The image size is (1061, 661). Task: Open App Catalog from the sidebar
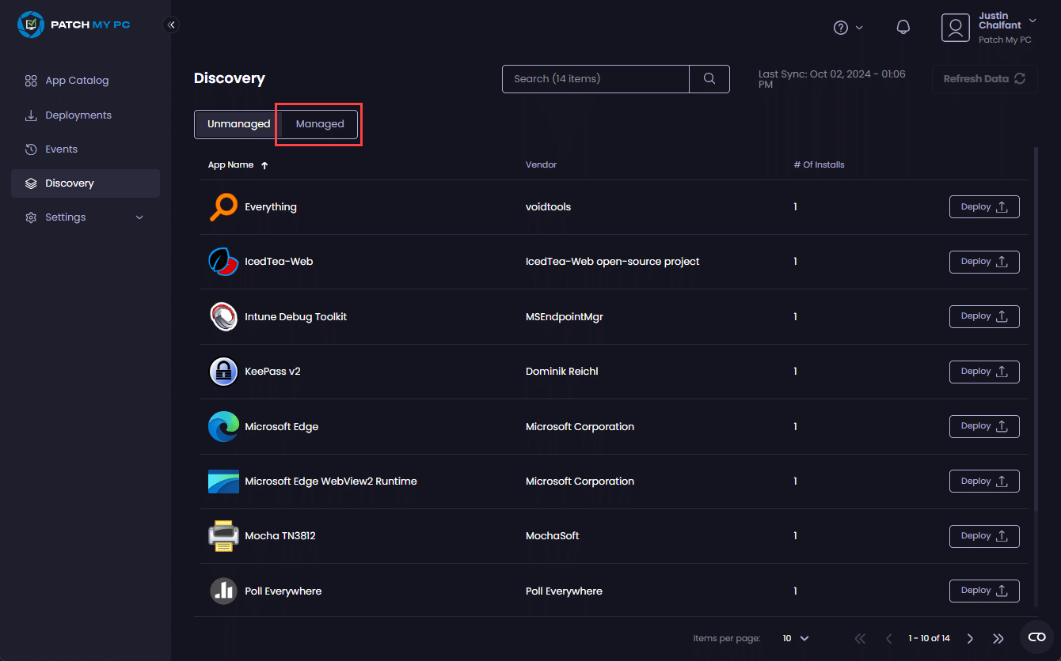click(x=77, y=81)
